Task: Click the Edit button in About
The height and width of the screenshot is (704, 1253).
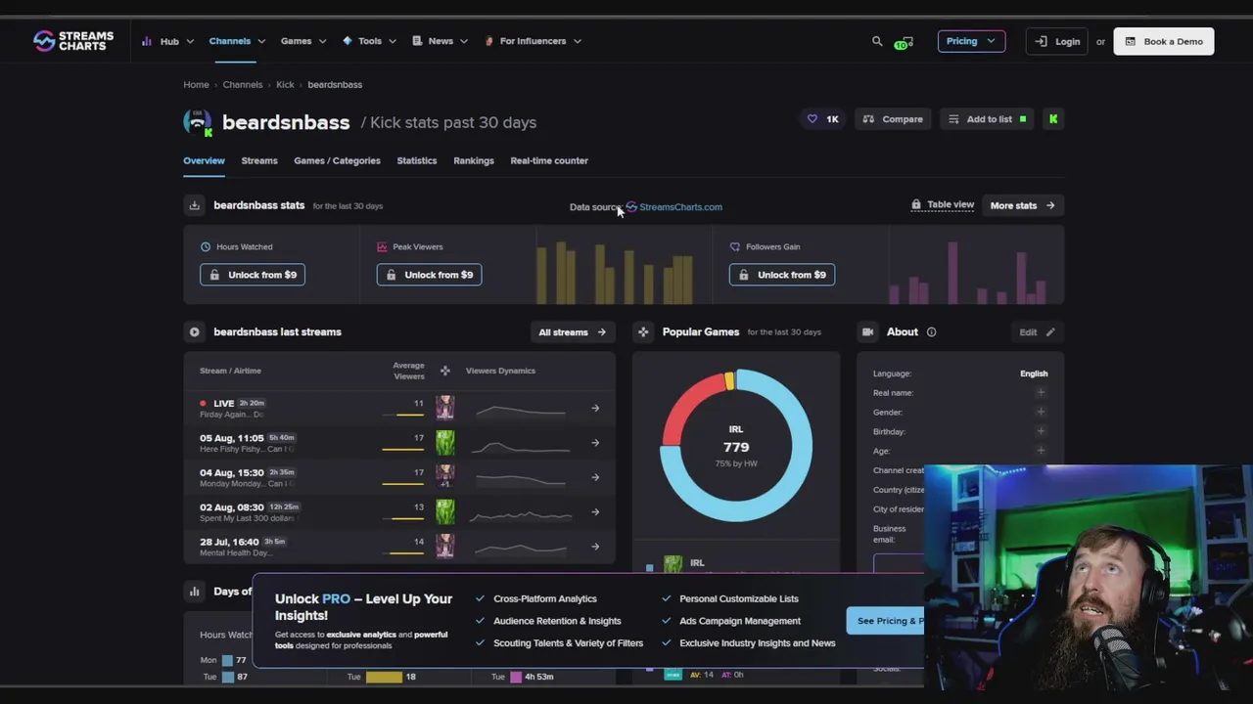Action: point(1036,332)
